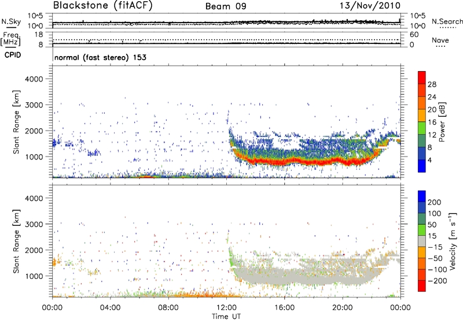This screenshot has width=463, height=320.
Task: Click the 'Freq. [MHz]' axis label
Action: pos(10,39)
